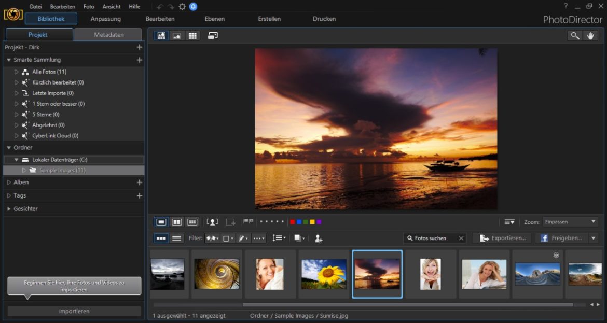Click the Freigeben share button

click(562, 238)
